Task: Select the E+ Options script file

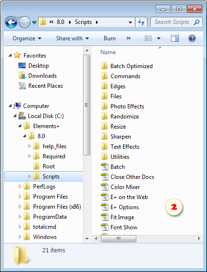Action: [120, 207]
